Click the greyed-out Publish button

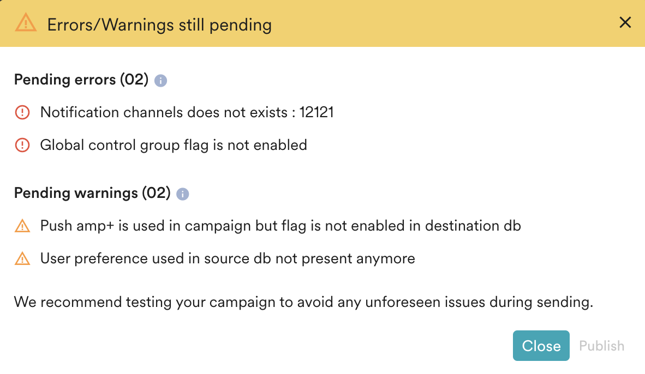click(601, 346)
